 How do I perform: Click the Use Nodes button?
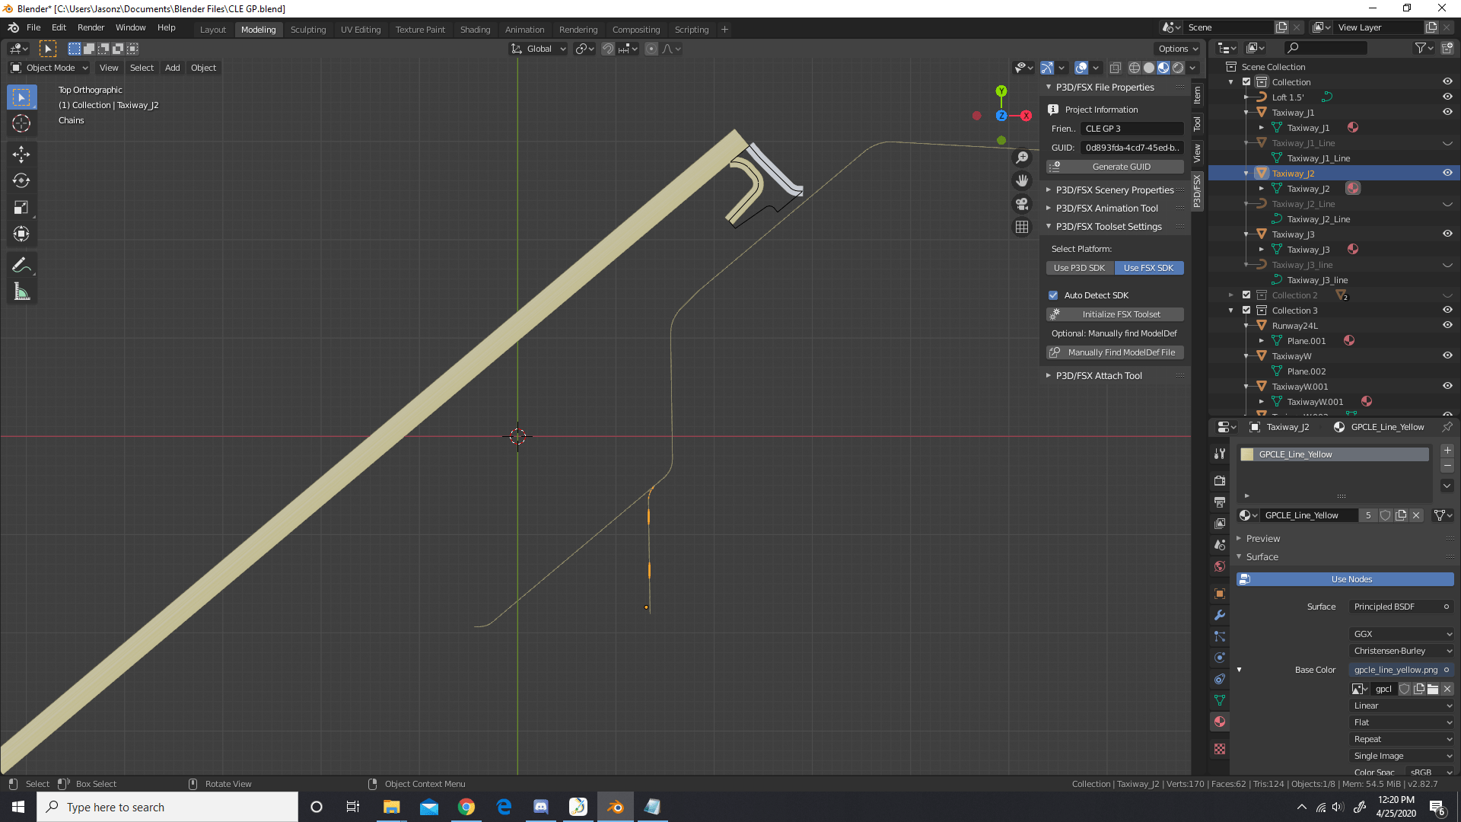[1345, 578]
